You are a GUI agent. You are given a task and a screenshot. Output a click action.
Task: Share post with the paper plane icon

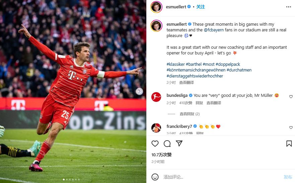pyautogui.click(x=179, y=143)
